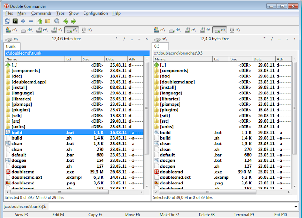302x218 pixels.
Task: Click left panel root directory '/' button
Action: tap(124, 39)
